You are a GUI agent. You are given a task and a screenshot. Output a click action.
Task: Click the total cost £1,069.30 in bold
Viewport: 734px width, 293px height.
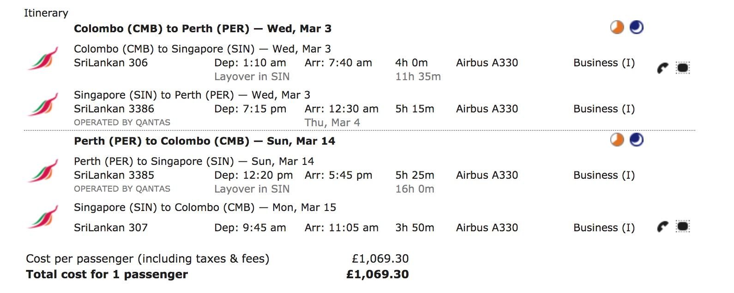pos(378,275)
